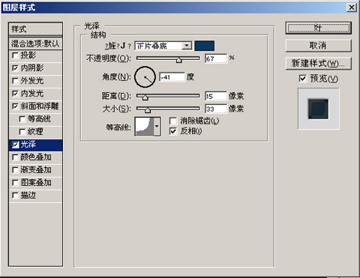Viewport: 360px width, 278px height.
Task: Click the 新建样式 (New Style) button
Action: click(319, 64)
